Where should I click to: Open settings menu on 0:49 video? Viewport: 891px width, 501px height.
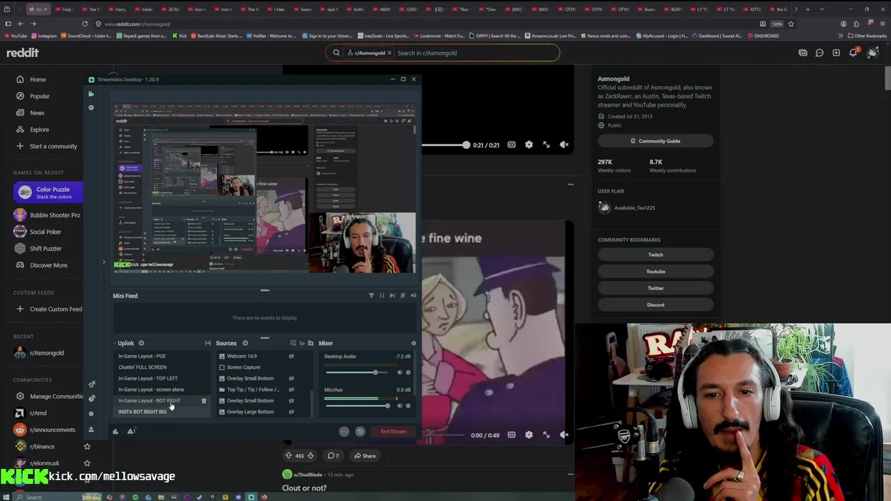pyautogui.click(x=529, y=435)
